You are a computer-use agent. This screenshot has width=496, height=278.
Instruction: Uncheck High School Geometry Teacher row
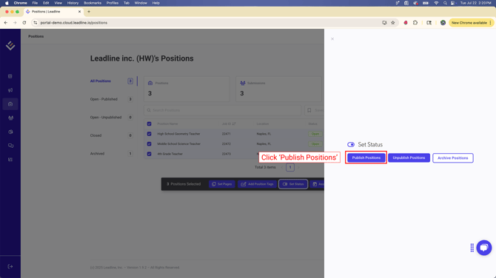point(149,134)
